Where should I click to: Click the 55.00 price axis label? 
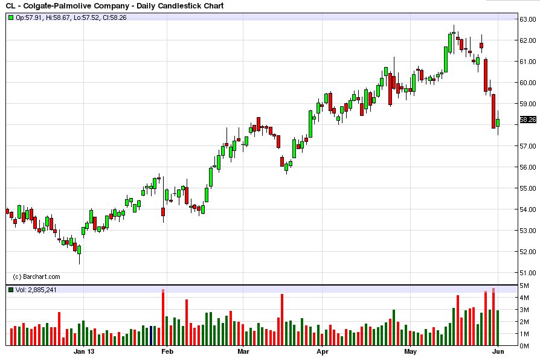tap(527, 188)
